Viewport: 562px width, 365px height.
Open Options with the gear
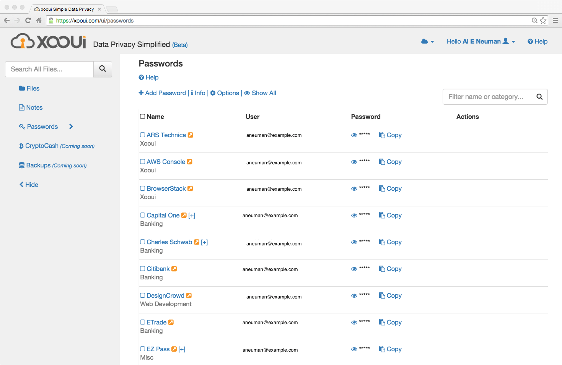(225, 93)
